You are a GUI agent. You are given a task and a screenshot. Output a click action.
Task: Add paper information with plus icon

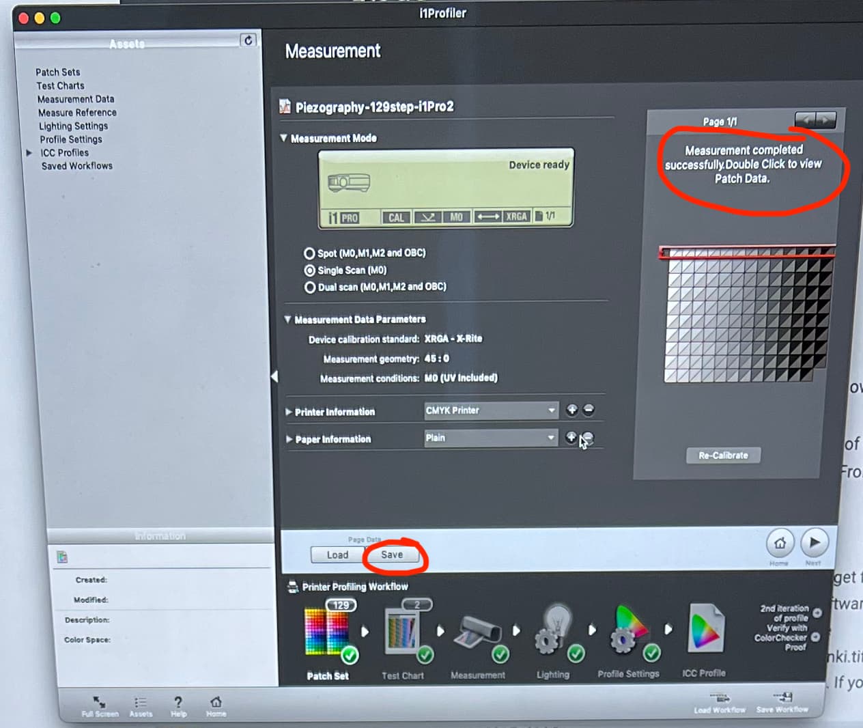[571, 437]
